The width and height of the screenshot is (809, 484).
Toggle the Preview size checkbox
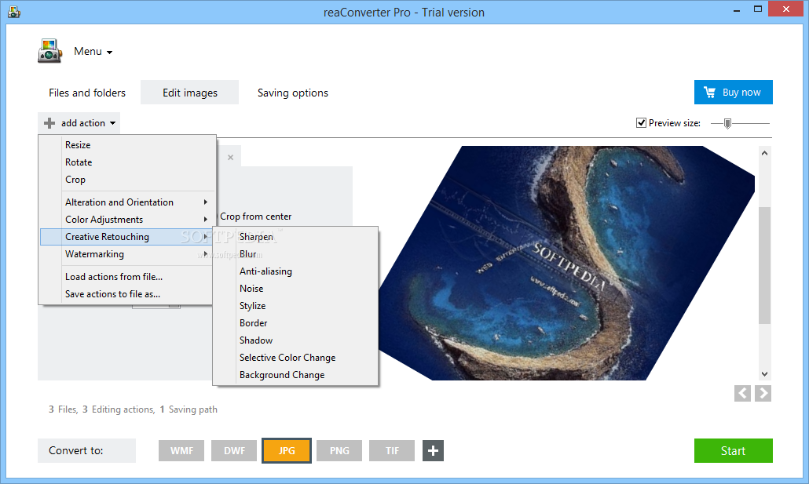[642, 122]
